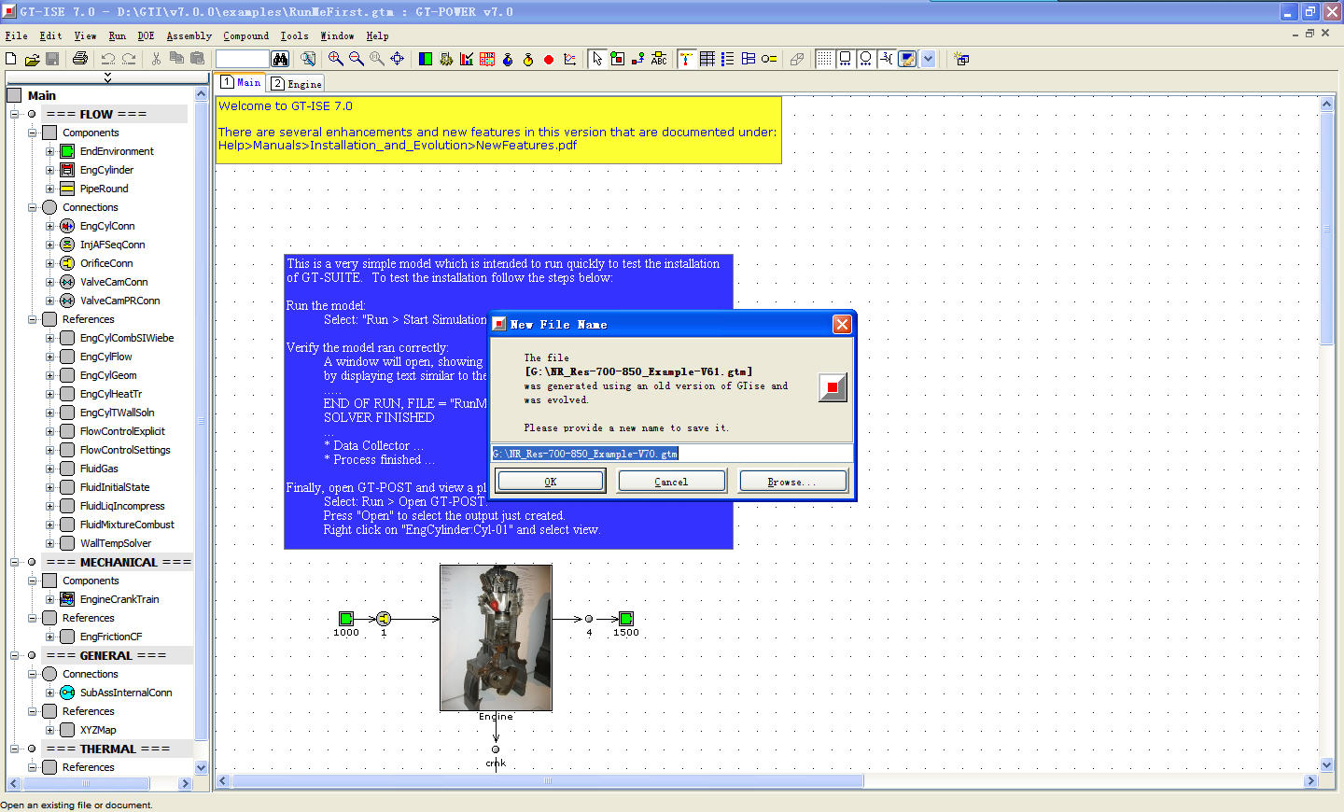Click OK in New File Name dialog
1344x812 pixels.
(x=551, y=482)
